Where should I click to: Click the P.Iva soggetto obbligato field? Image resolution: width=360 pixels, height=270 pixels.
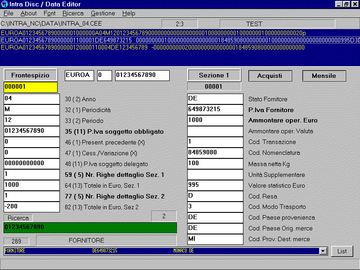coord(31,131)
